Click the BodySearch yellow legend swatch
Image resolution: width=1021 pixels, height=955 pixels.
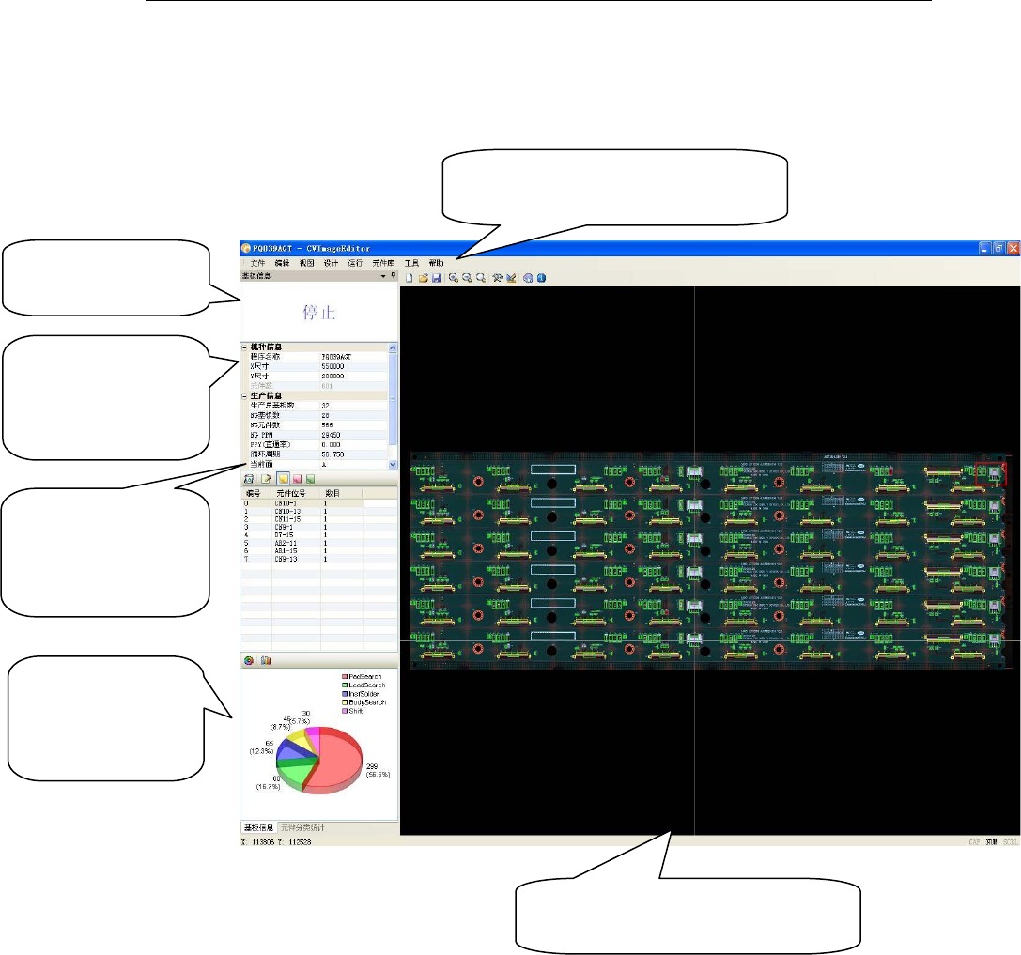(x=345, y=702)
